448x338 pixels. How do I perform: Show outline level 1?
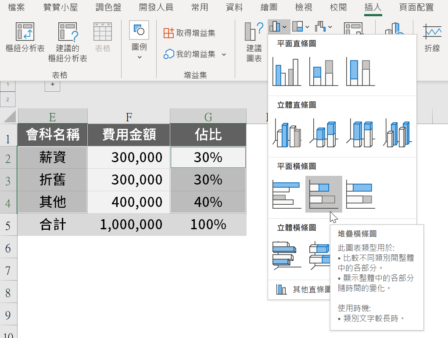point(8,85)
